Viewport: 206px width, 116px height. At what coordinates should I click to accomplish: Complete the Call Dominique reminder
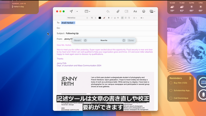click(x=171, y=98)
